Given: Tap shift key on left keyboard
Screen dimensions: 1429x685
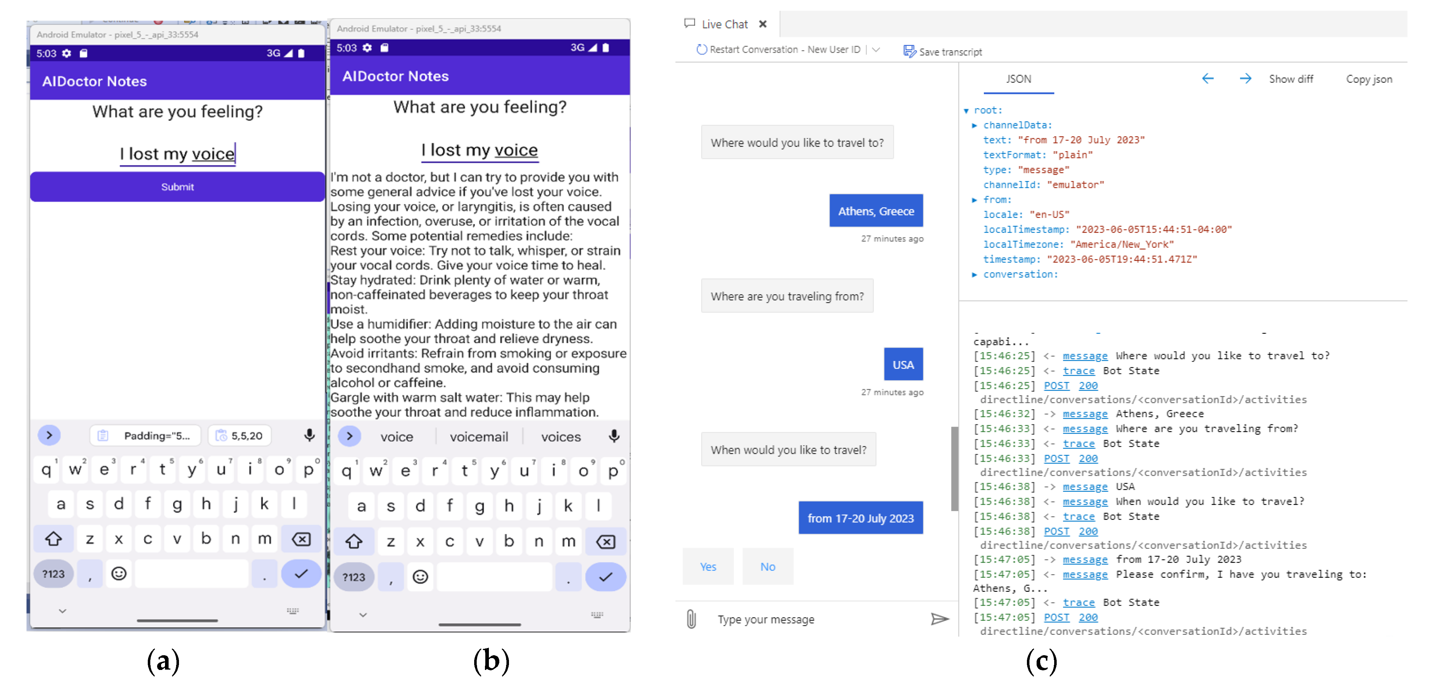Looking at the screenshot, I should (x=53, y=539).
